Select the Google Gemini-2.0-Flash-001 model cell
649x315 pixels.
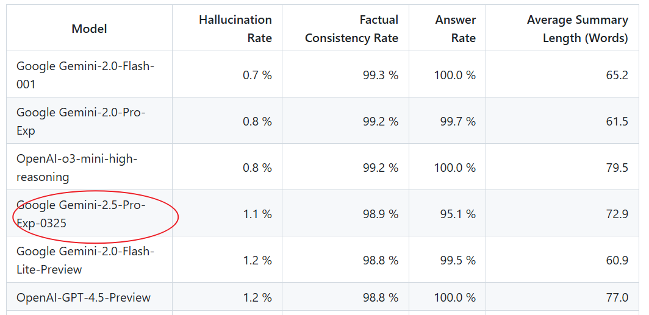tap(90, 74)
